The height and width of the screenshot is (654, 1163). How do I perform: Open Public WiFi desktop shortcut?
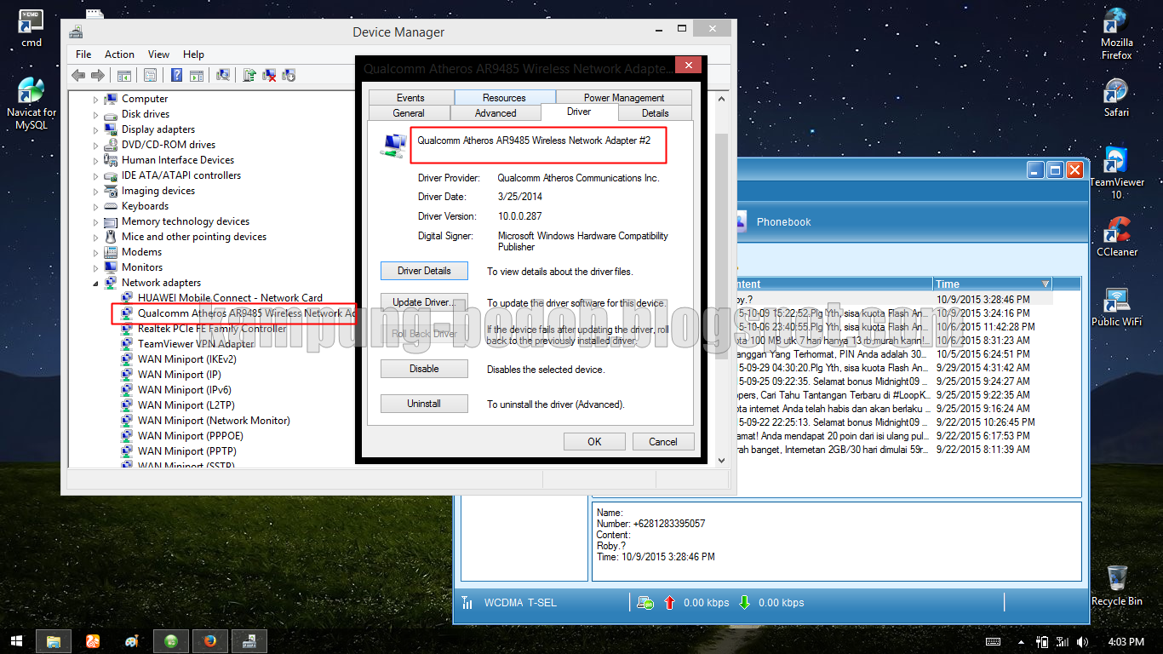(x=1117, y=307)
